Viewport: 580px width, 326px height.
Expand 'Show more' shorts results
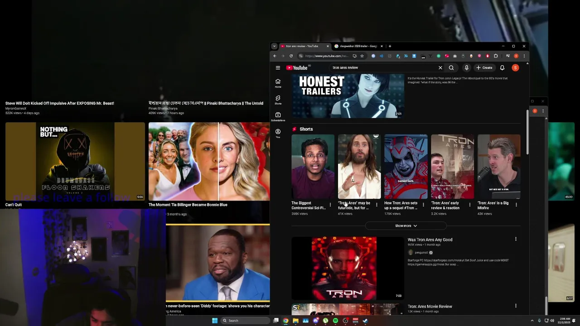click(406, 225)
